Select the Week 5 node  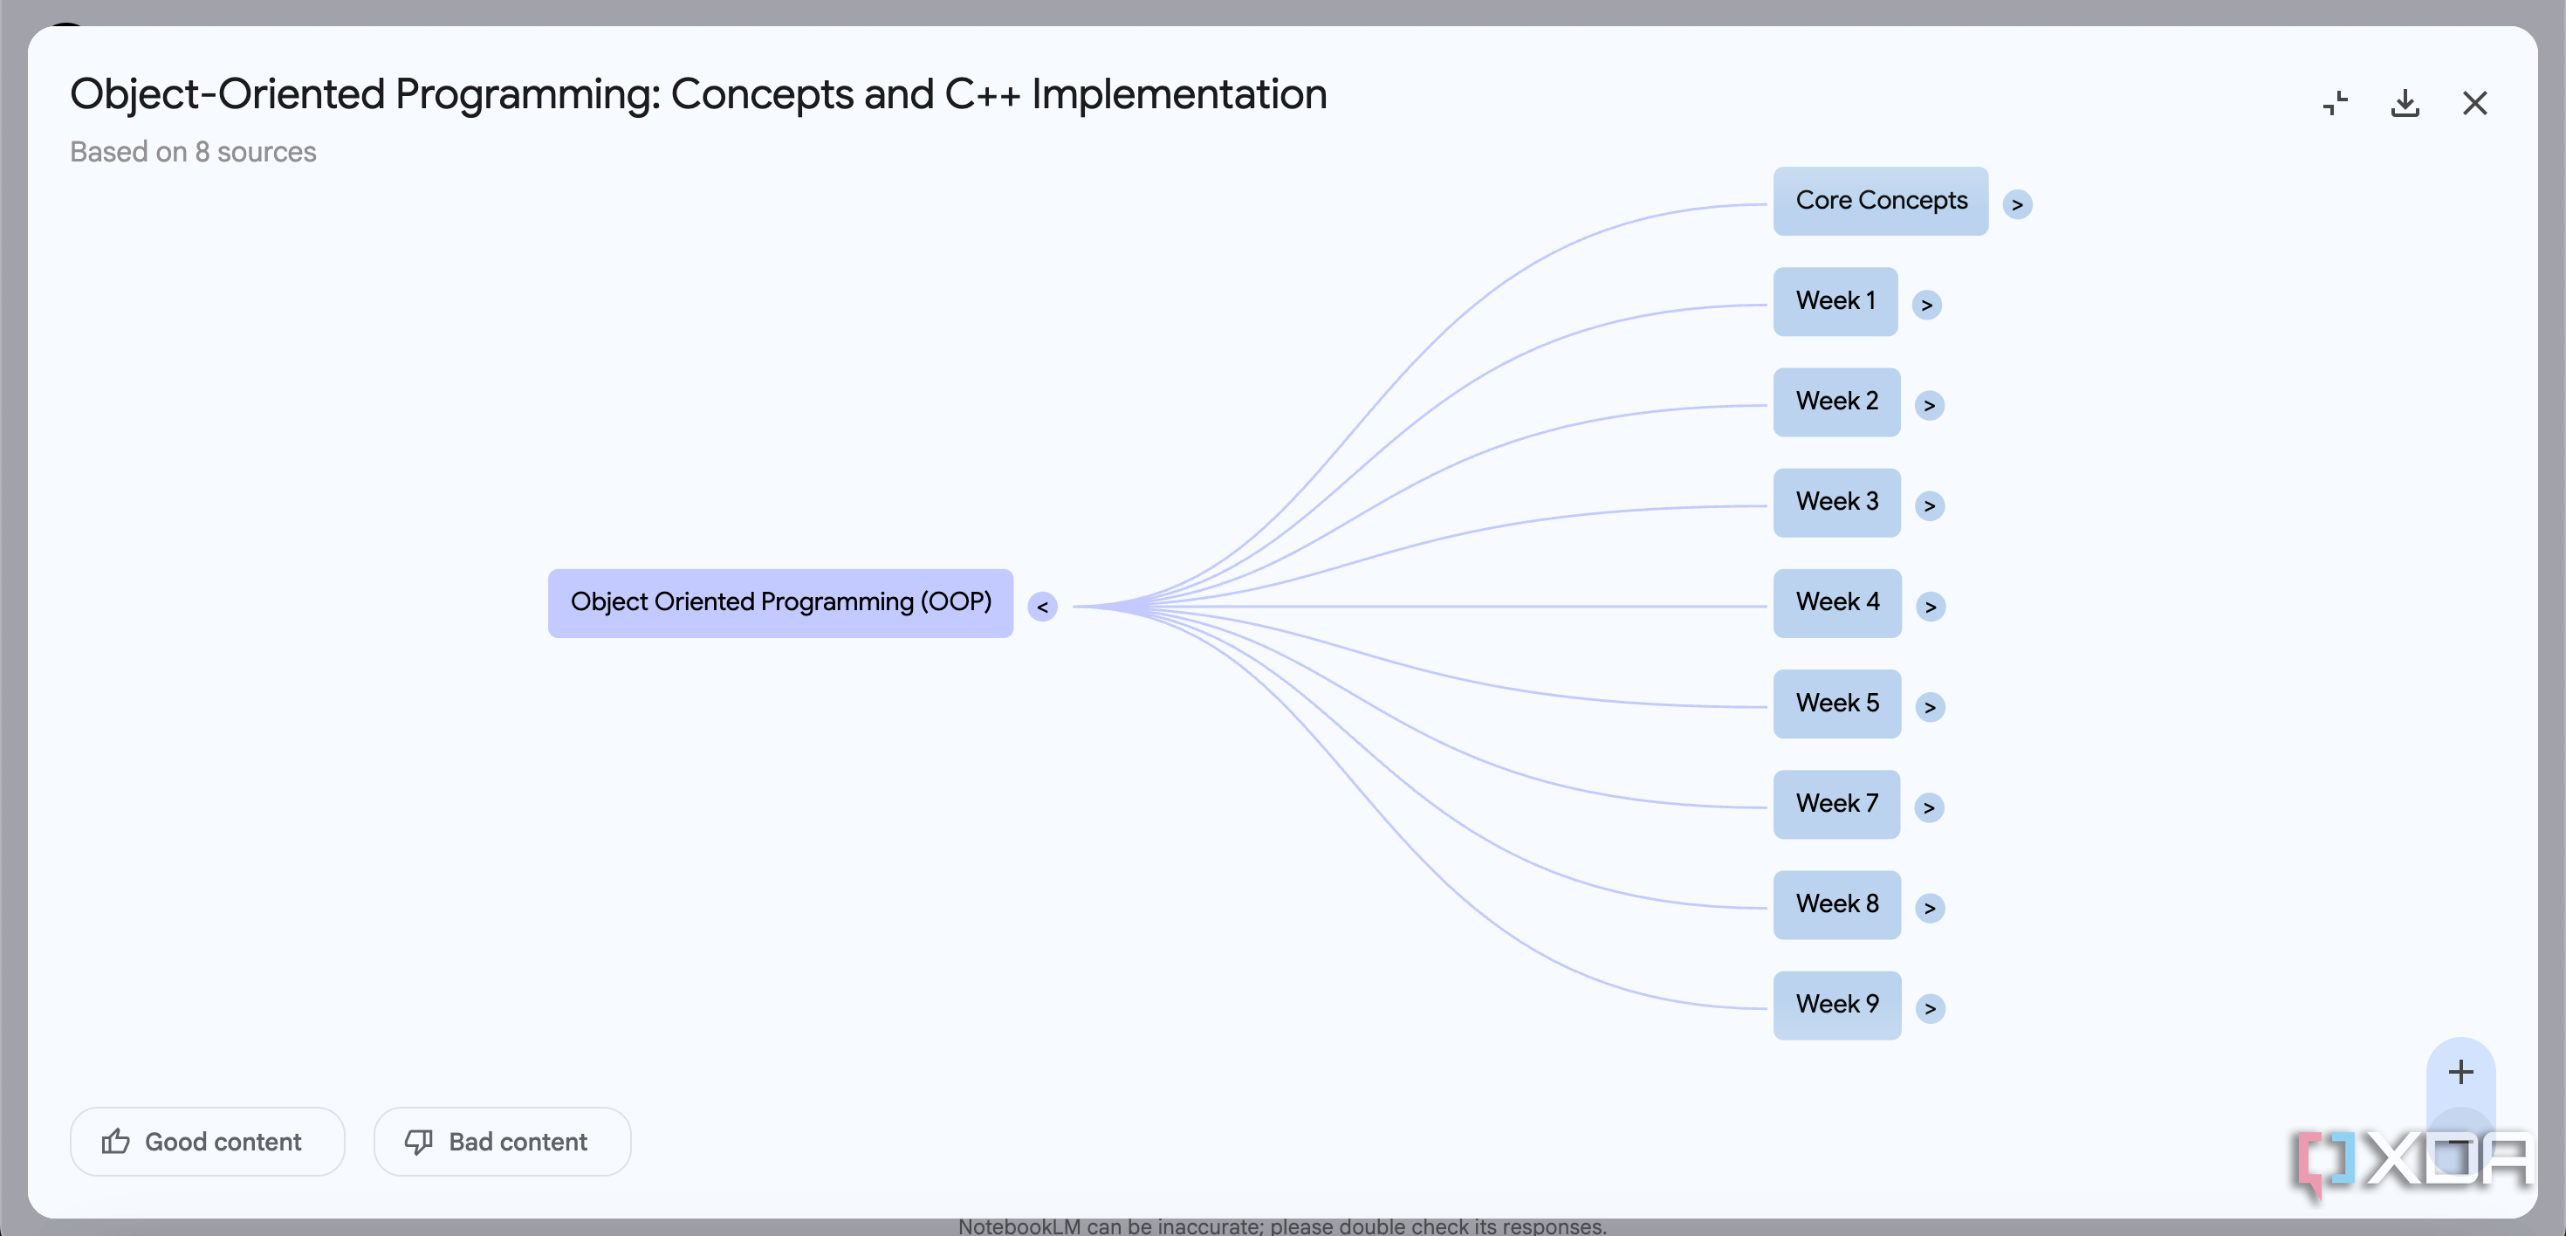click(x=1837, y=704)
